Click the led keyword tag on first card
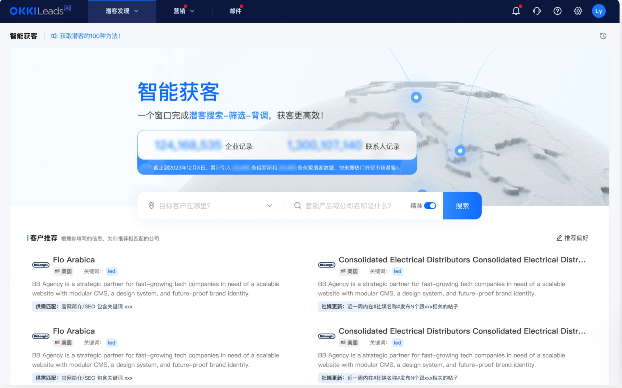The height and width of the screenshot is (388, 622). pyautogui.click(x=111, y=271)
